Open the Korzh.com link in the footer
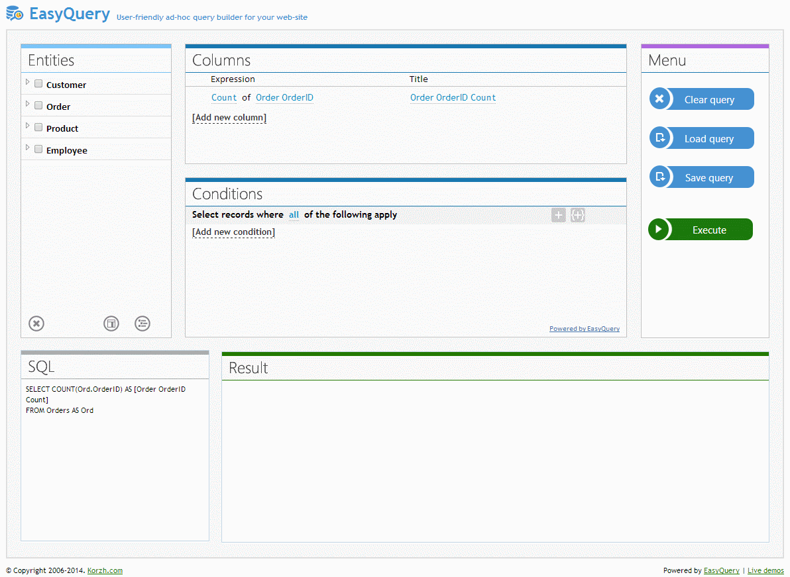 [x=105, y=570]
